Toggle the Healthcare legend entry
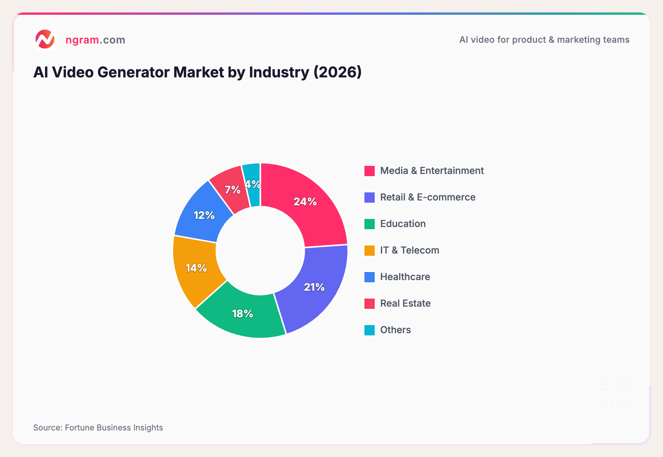The image size is (663, 457). tap(405, 276)
